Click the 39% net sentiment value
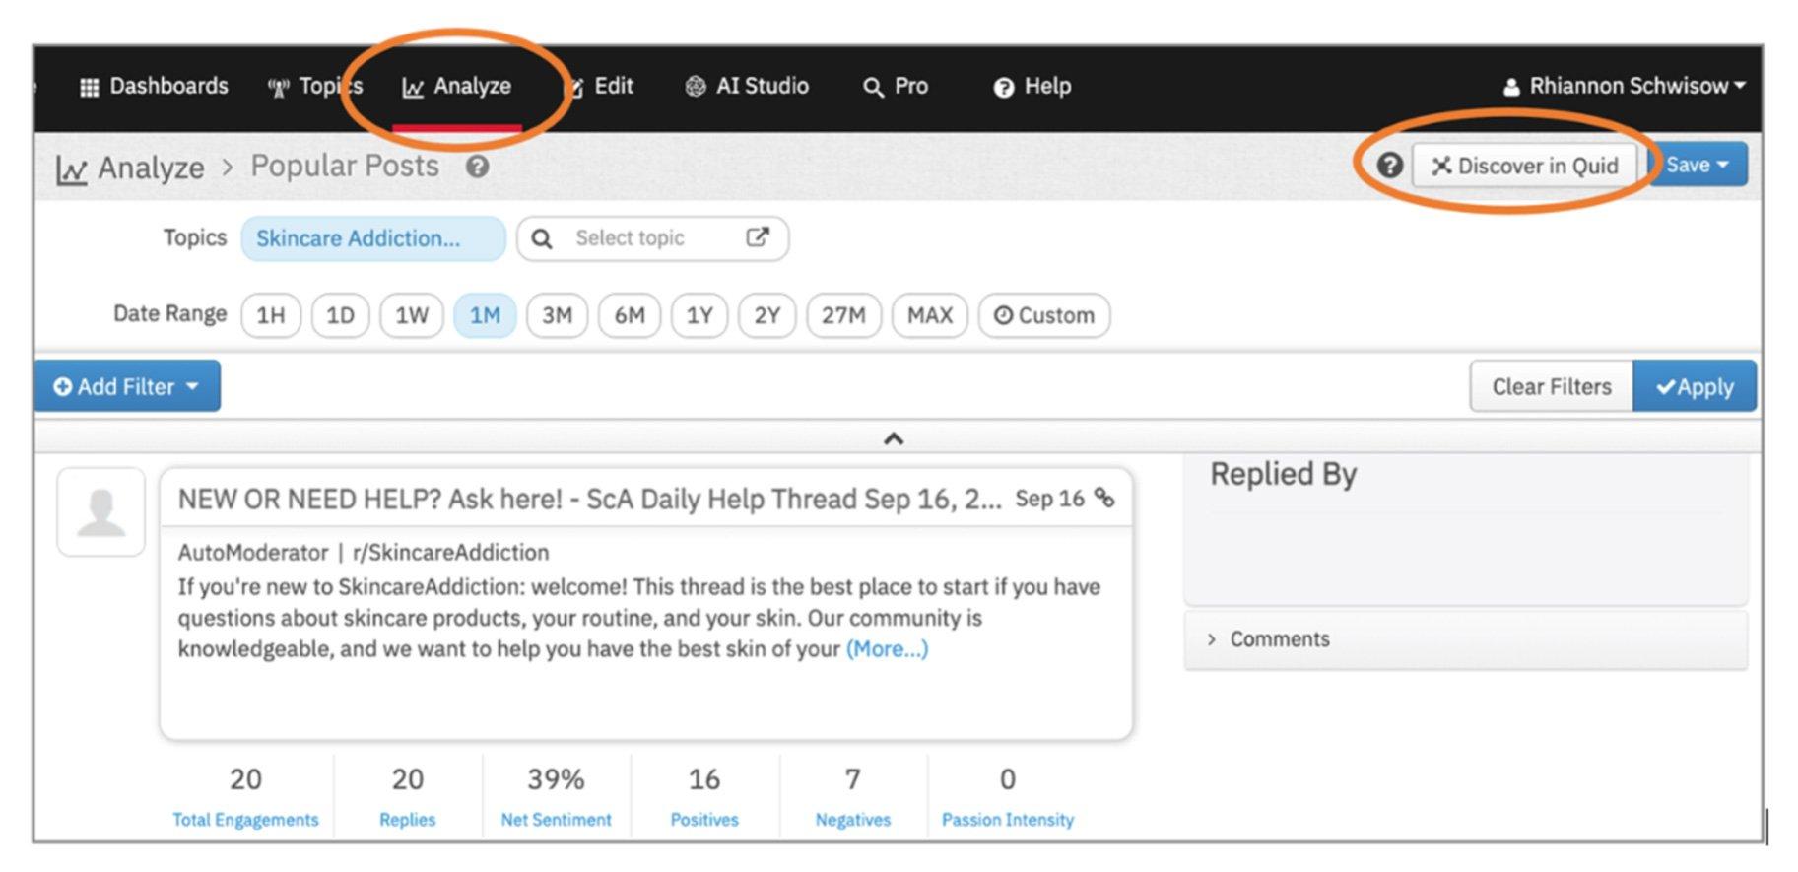1798x872 pixels. pyautogui.click(x=556, y=779)
